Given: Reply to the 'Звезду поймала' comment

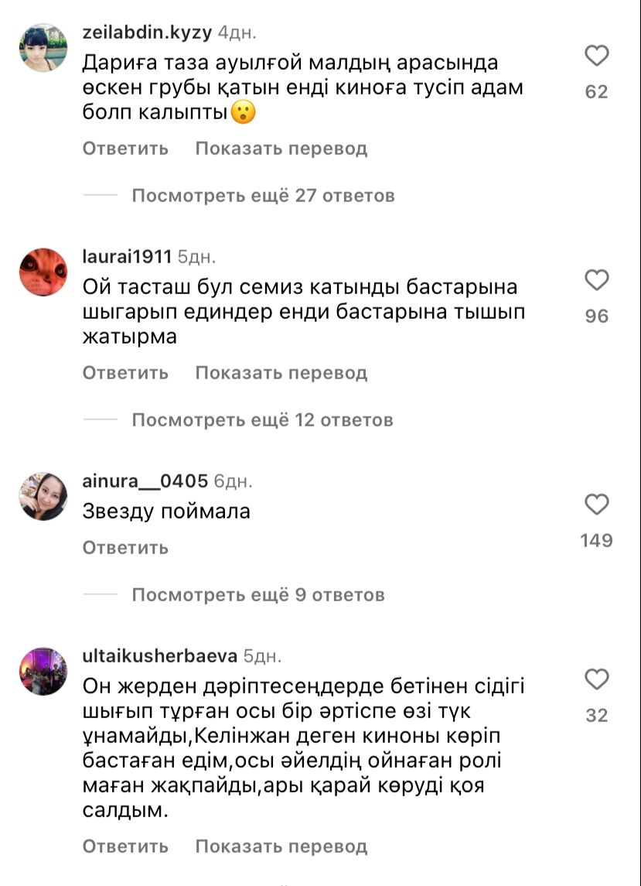Looking at the screenshot, I should tap(125, 548).
